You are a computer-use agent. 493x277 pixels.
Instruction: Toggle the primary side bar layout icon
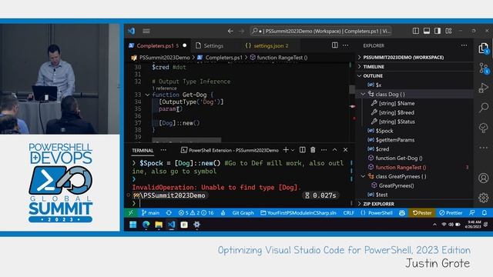416,31
